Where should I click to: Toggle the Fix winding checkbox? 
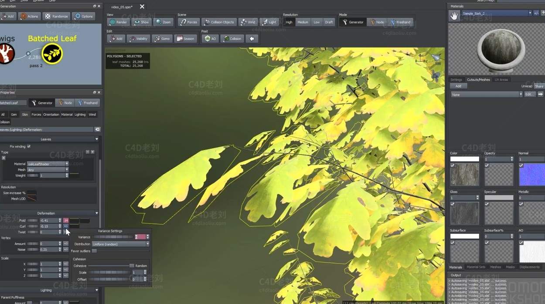29,146
